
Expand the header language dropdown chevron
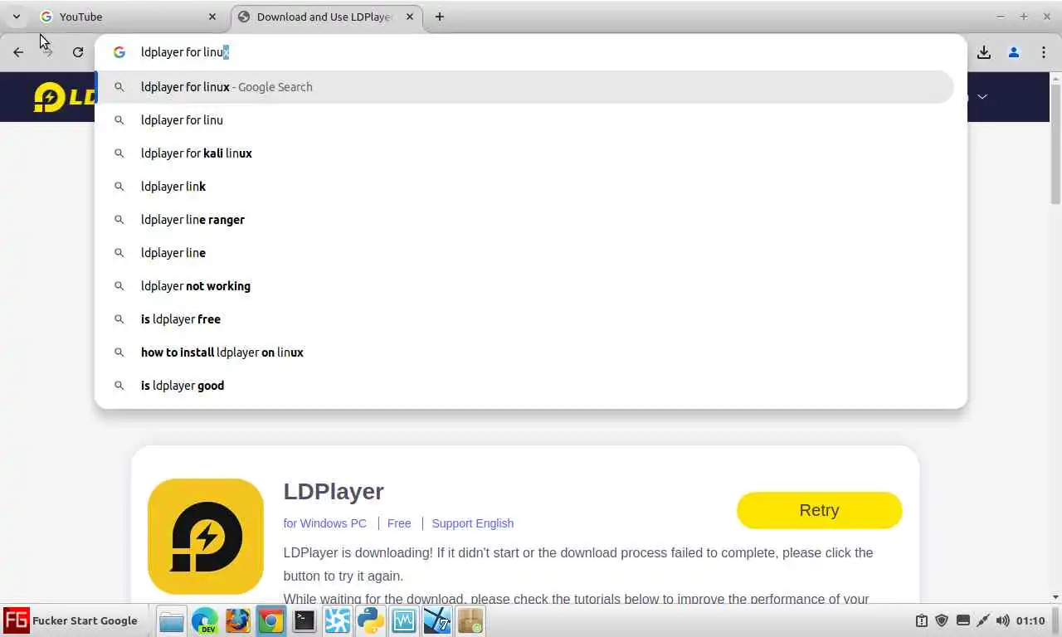(982, 97)
